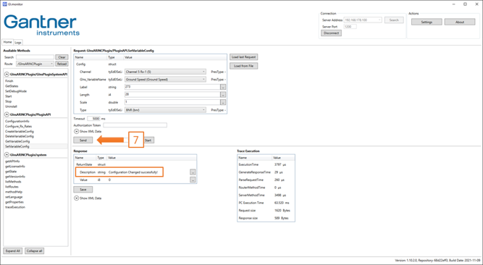This screenshot has width=483, height=265.
Task: Select the Start method
Action: [x=8, y=96]
